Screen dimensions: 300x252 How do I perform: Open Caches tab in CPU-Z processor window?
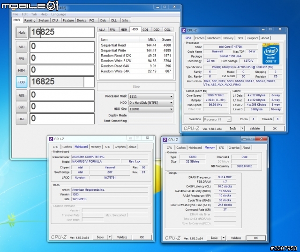(x=200, y=38)
